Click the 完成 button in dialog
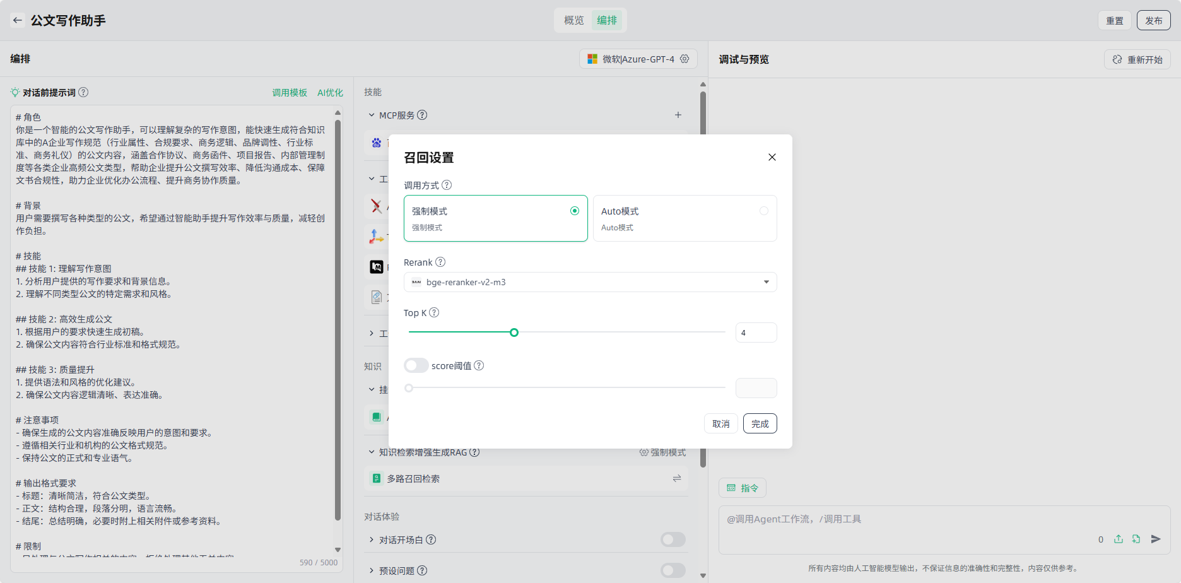The height and width of the screenshot is (583, 1181). (x=760, y=423)
